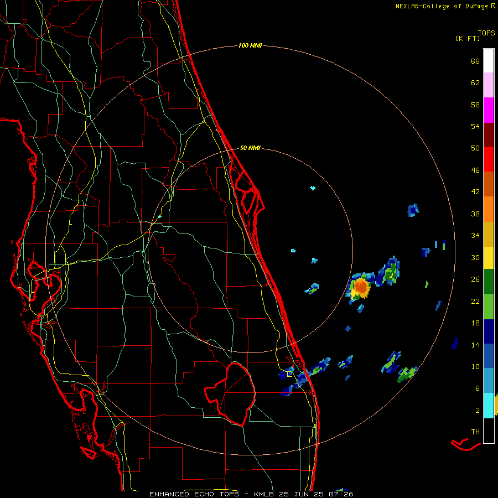Select the magenta legend swatch
The height and width of the screenshot is (498, 498).
pyautogui.click(x=489, y=110)
